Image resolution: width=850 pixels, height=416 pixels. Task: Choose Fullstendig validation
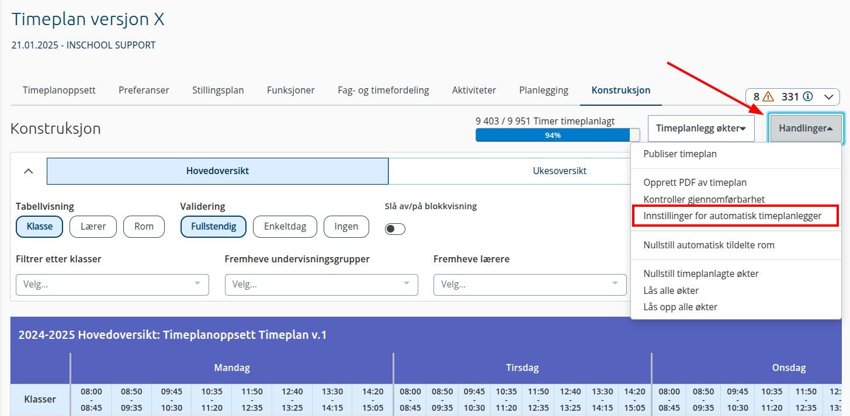tap(213, 227)
